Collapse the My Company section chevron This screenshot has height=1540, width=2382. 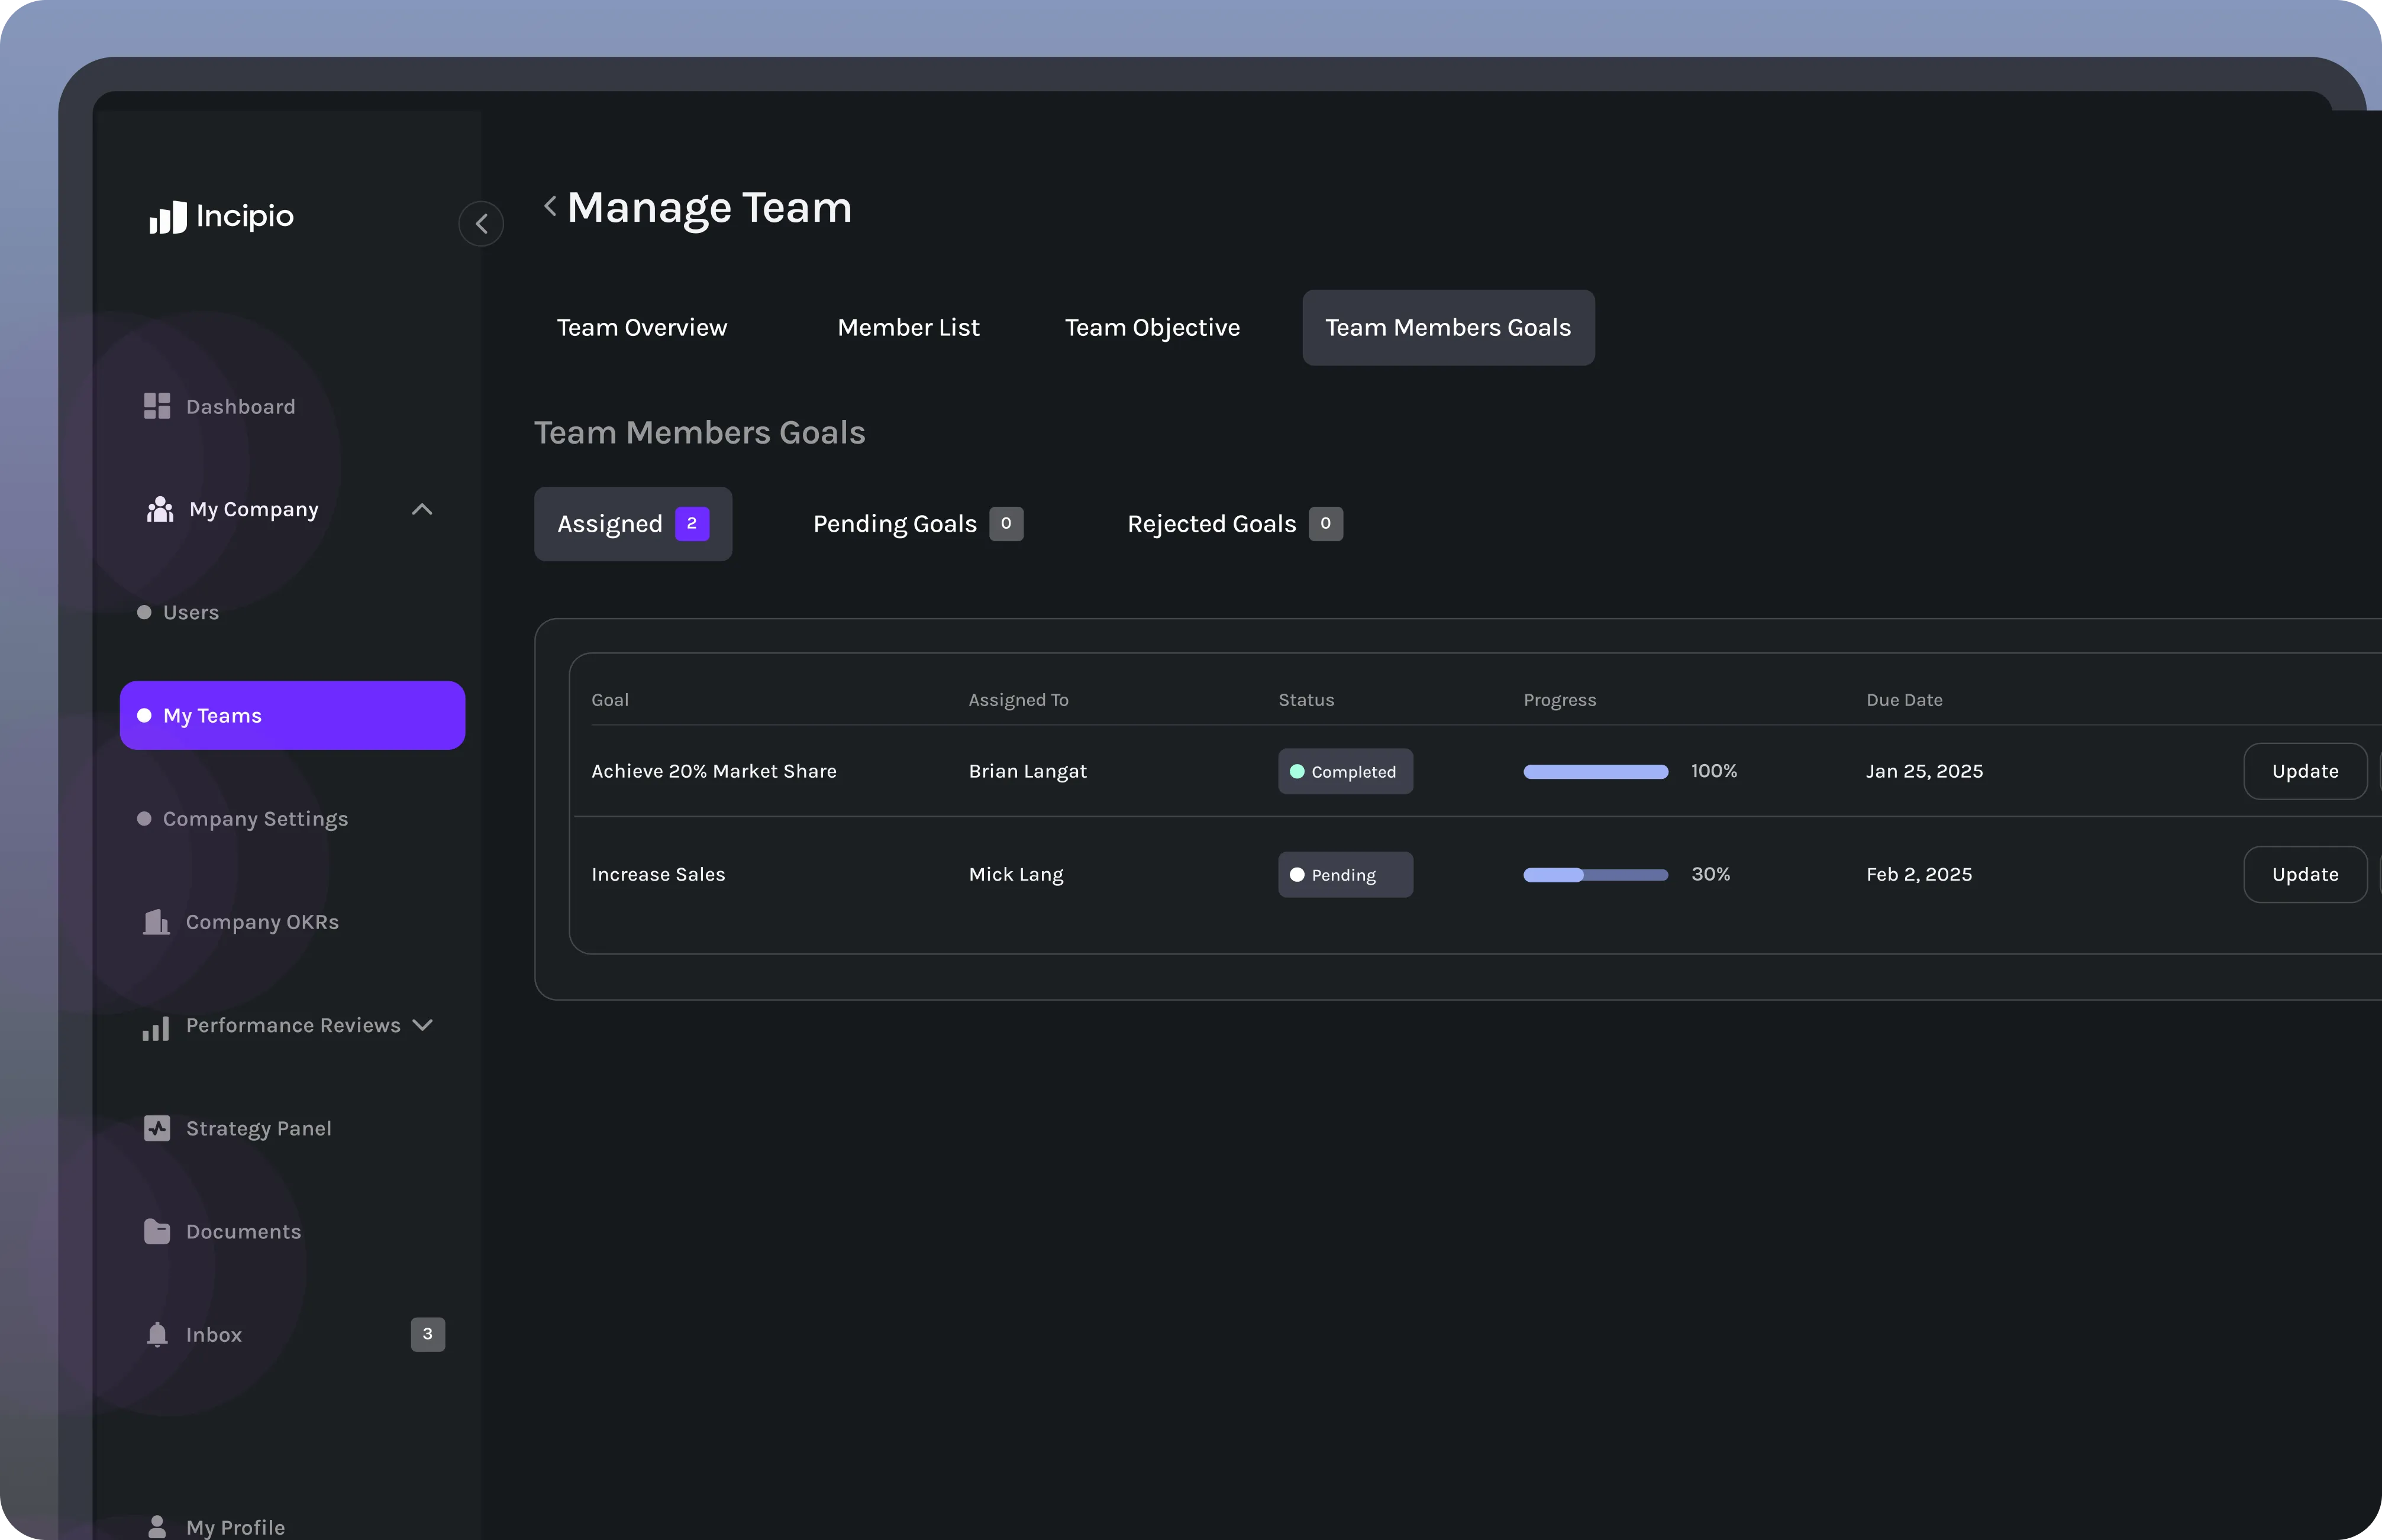(x=422, y=509)
